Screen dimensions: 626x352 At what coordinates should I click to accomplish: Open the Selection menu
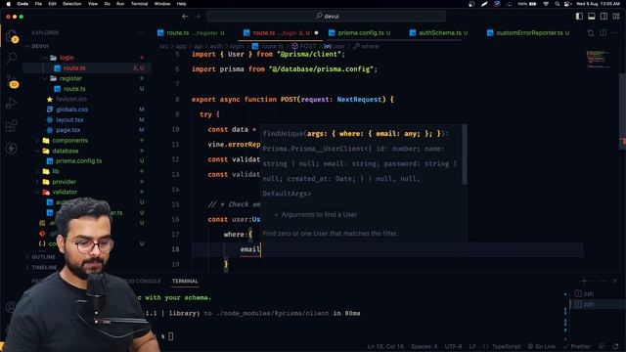point(71,4)
